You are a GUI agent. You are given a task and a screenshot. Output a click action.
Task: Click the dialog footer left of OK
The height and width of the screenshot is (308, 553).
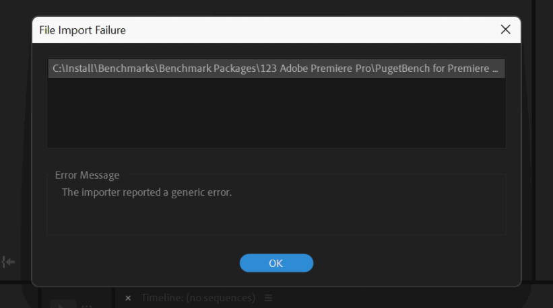point(135,263)
